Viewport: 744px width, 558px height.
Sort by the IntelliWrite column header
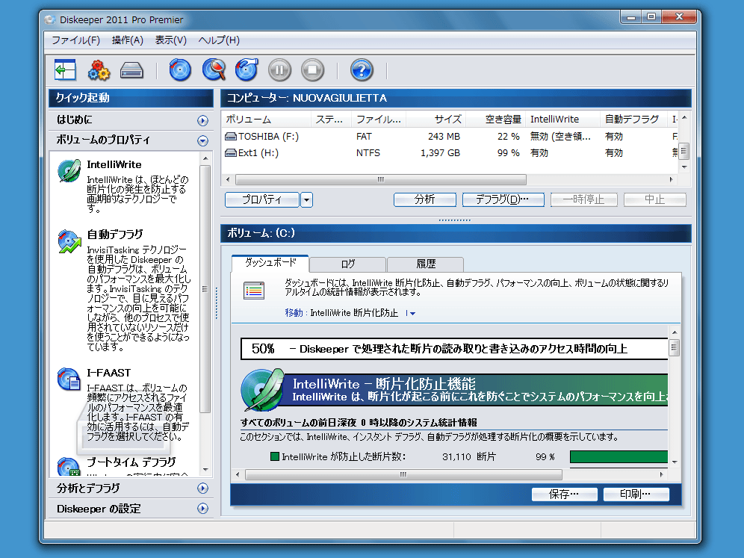pos(563,119)
